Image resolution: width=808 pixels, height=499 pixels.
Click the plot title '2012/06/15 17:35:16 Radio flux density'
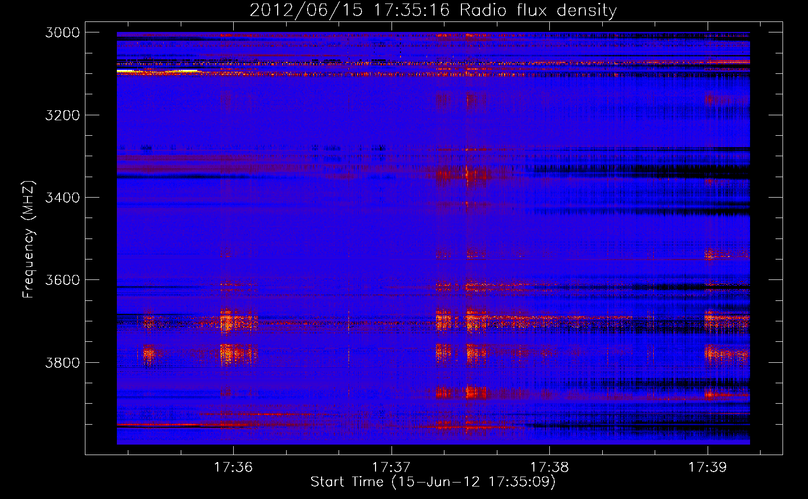433,10
